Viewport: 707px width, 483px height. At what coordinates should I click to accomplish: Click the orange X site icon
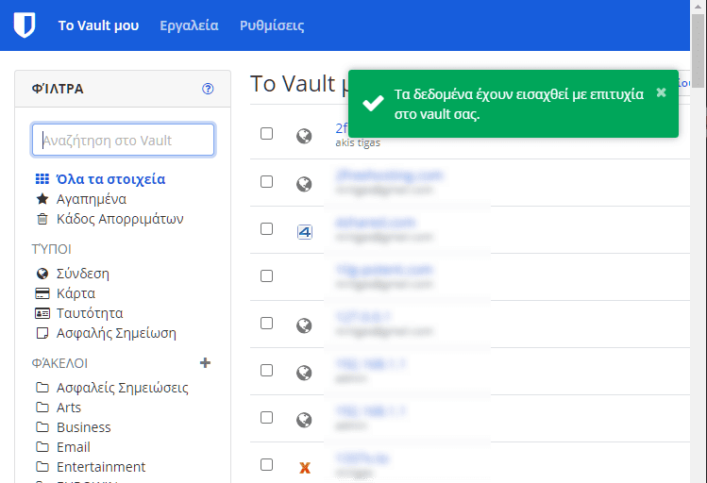[x=305, y=468]
